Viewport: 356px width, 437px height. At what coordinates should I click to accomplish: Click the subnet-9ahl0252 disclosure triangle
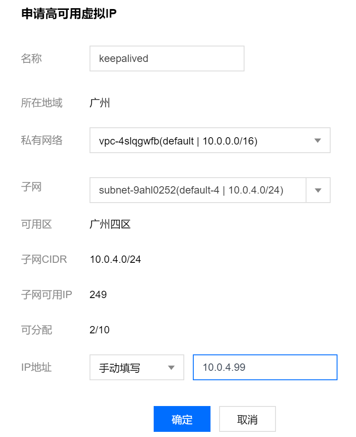click(318, 190)
